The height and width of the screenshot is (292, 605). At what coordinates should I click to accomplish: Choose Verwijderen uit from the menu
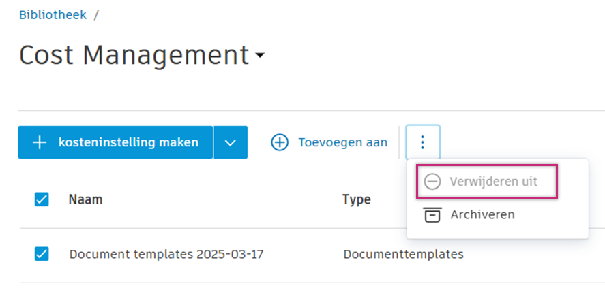pos(493,182)
